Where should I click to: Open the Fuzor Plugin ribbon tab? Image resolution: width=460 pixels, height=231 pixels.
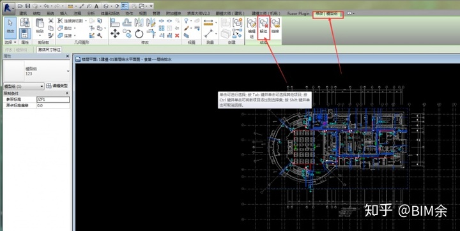[x=298, y=13]
